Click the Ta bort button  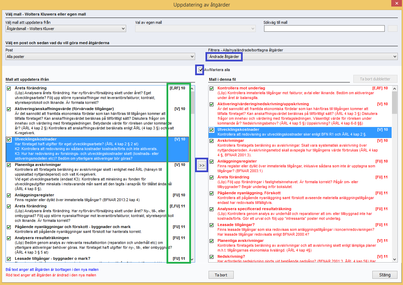221,275
